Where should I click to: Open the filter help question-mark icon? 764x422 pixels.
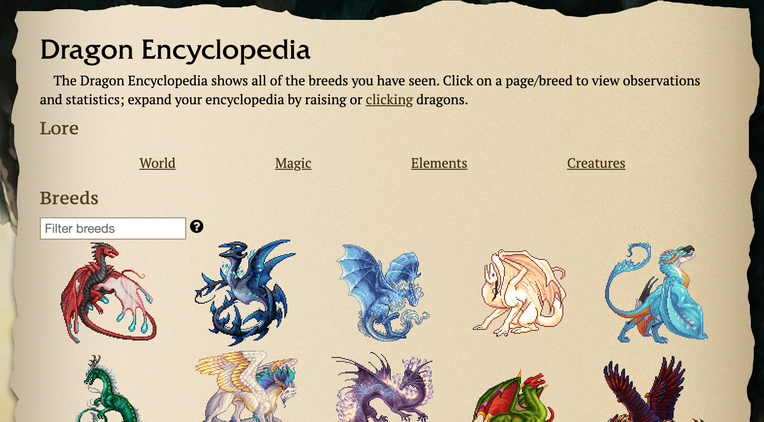[196, 227]
